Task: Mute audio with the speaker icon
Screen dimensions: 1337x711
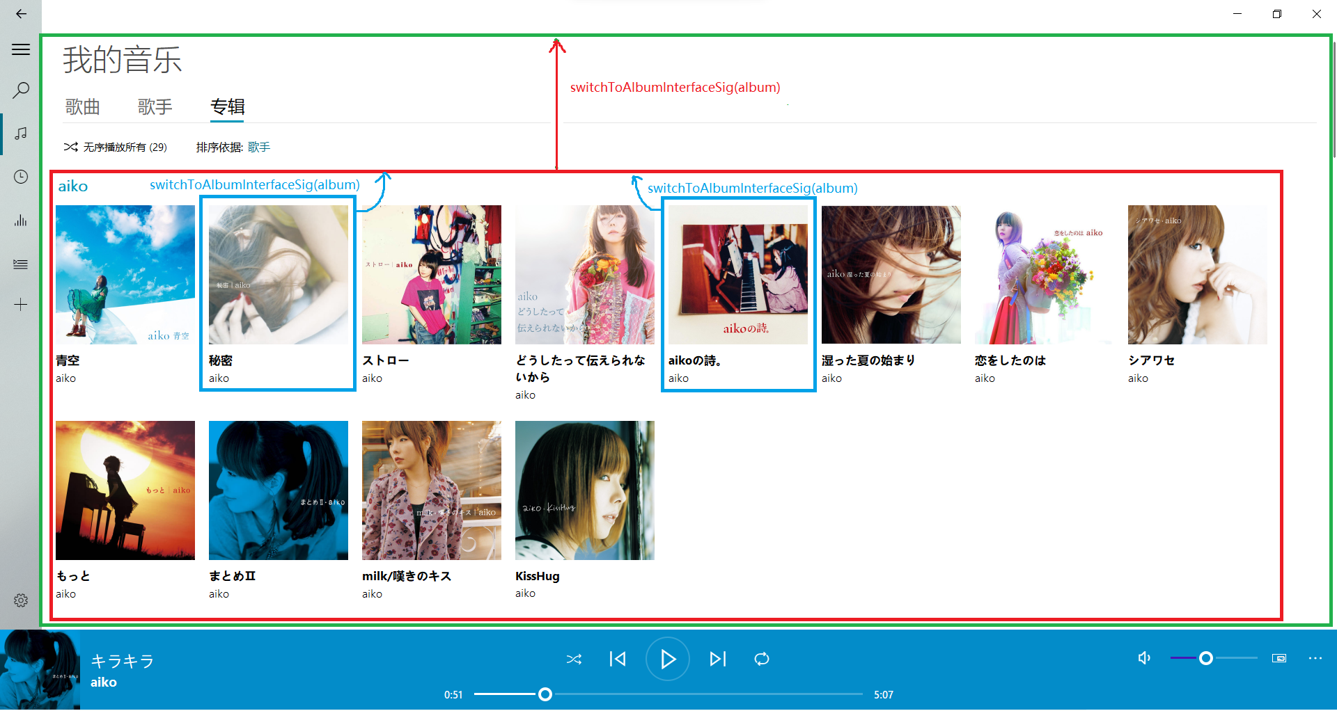Action: tap(1144, 657)
